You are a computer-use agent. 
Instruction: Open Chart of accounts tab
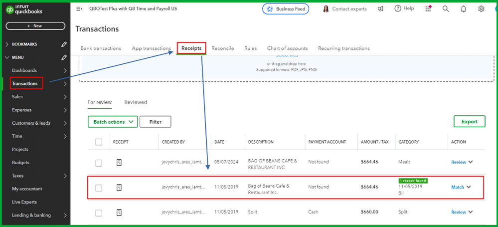pos(288,48)
